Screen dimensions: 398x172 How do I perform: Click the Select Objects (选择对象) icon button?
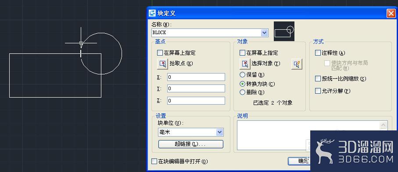tap(245, 63)
